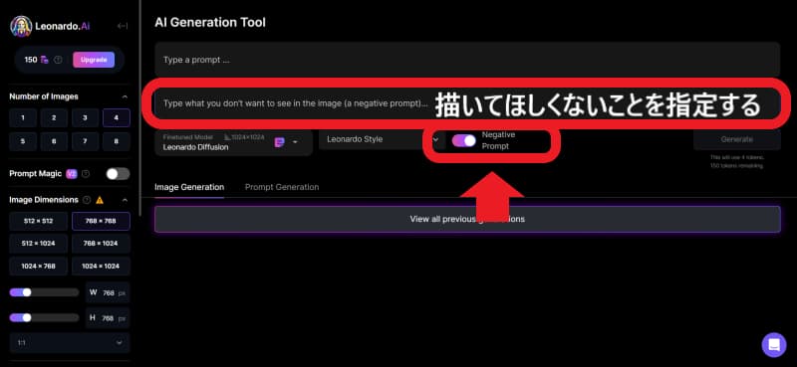The height and width of the screenshot is (367, 797).
Task: Click the Generate button
Action: click(737, 139)
